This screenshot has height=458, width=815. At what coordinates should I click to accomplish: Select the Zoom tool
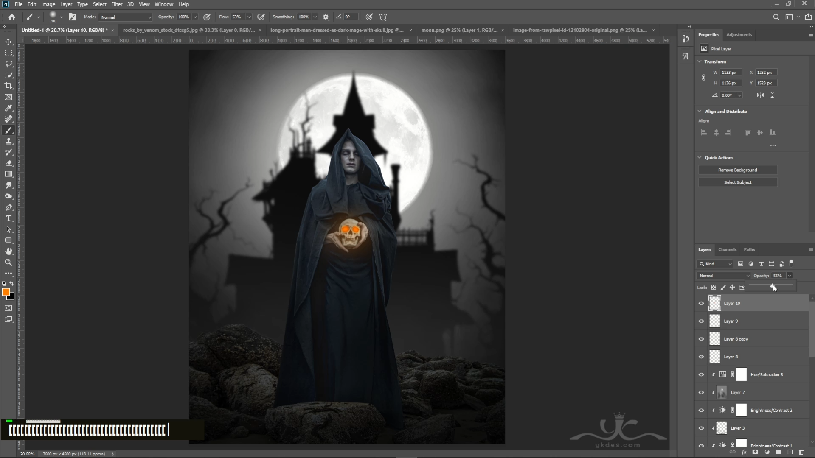[x=8, y=263]
